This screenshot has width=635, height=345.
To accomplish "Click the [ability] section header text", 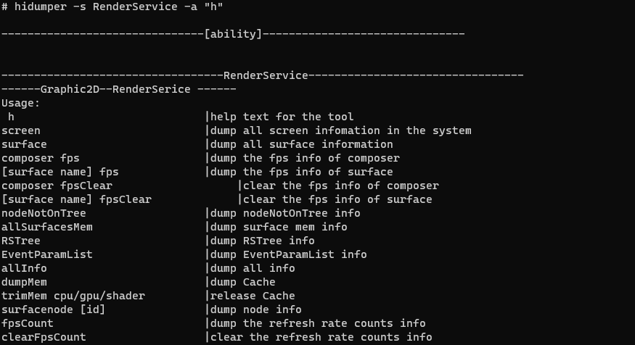I will pyautogui.click(x=233, y=33).
